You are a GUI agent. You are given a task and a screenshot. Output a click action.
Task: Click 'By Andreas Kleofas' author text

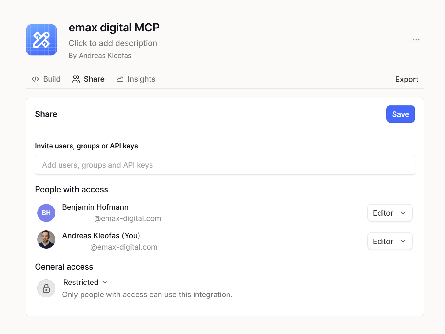100,56
